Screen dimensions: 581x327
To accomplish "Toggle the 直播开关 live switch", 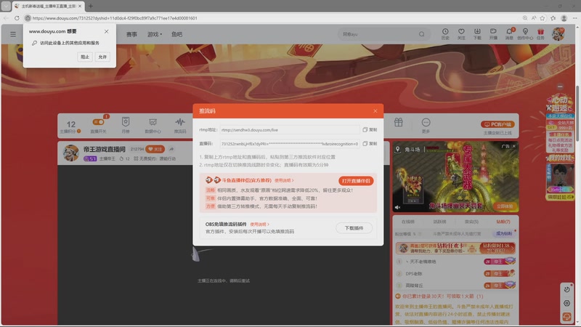I will point(98,122).
